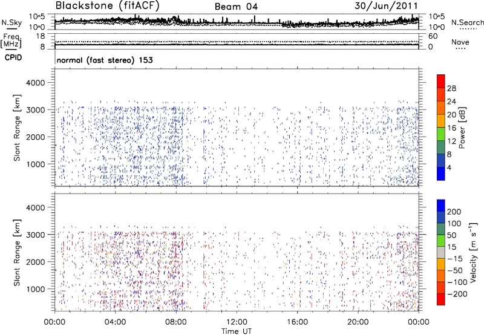Click the "200" velocity colorbar label

(454, 212)
